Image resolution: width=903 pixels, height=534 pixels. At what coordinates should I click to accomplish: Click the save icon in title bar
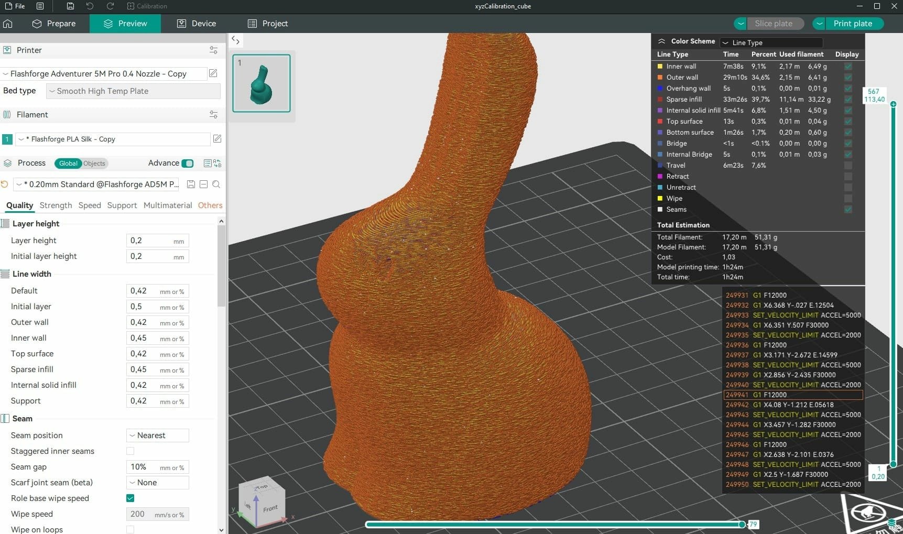click(x=70, y=6)
